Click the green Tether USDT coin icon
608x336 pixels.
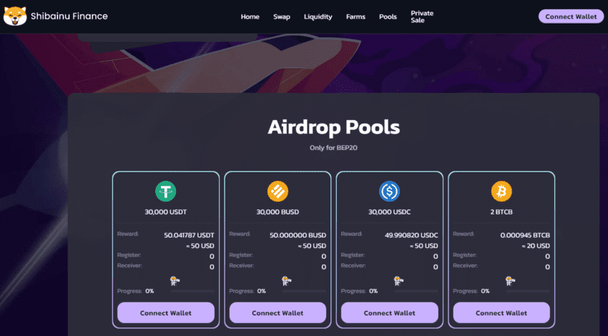coord(165,191)
